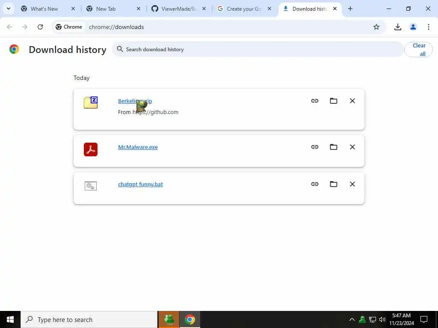
Task: Click the Chrome site info chip
Action: coord(69,27)
